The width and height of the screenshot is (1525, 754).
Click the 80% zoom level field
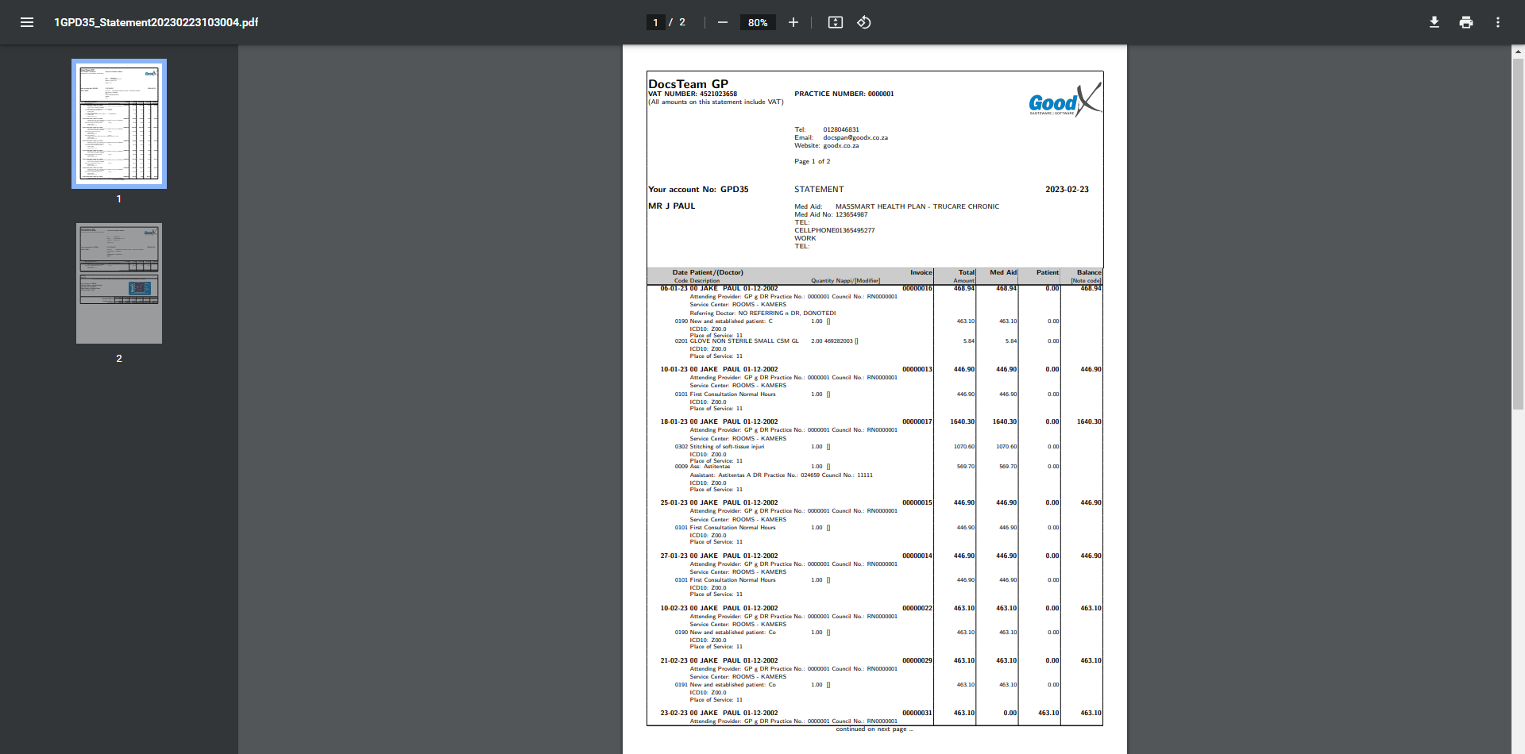click(758, 22)
